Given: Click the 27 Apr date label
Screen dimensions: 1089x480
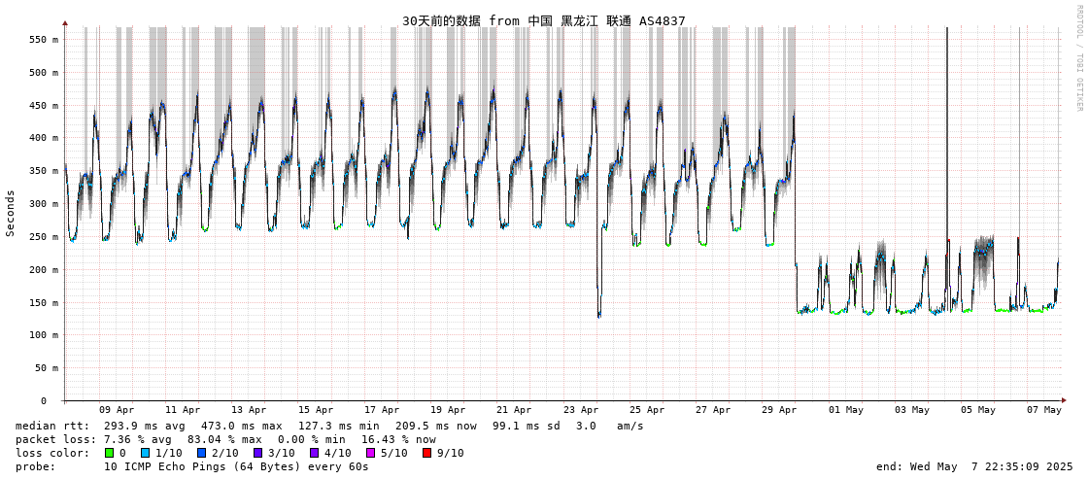Looking at the screenshot, I should (x=713, y=411).
